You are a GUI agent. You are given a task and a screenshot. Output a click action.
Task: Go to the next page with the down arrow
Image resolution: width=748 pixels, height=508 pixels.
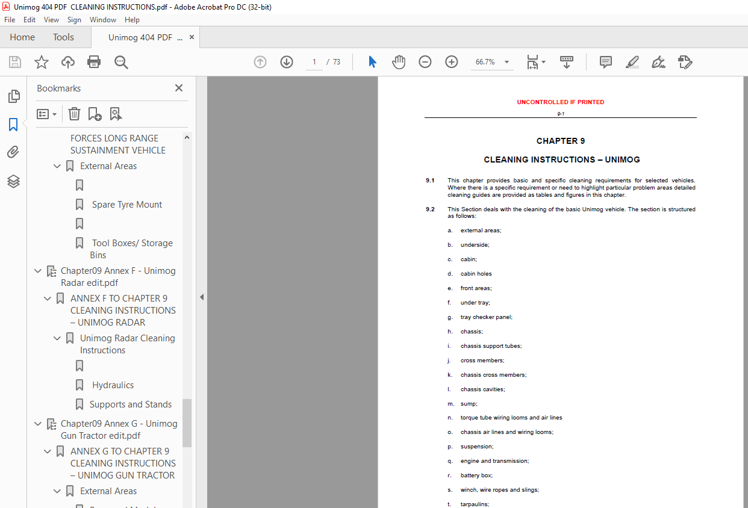click(287, 62)
